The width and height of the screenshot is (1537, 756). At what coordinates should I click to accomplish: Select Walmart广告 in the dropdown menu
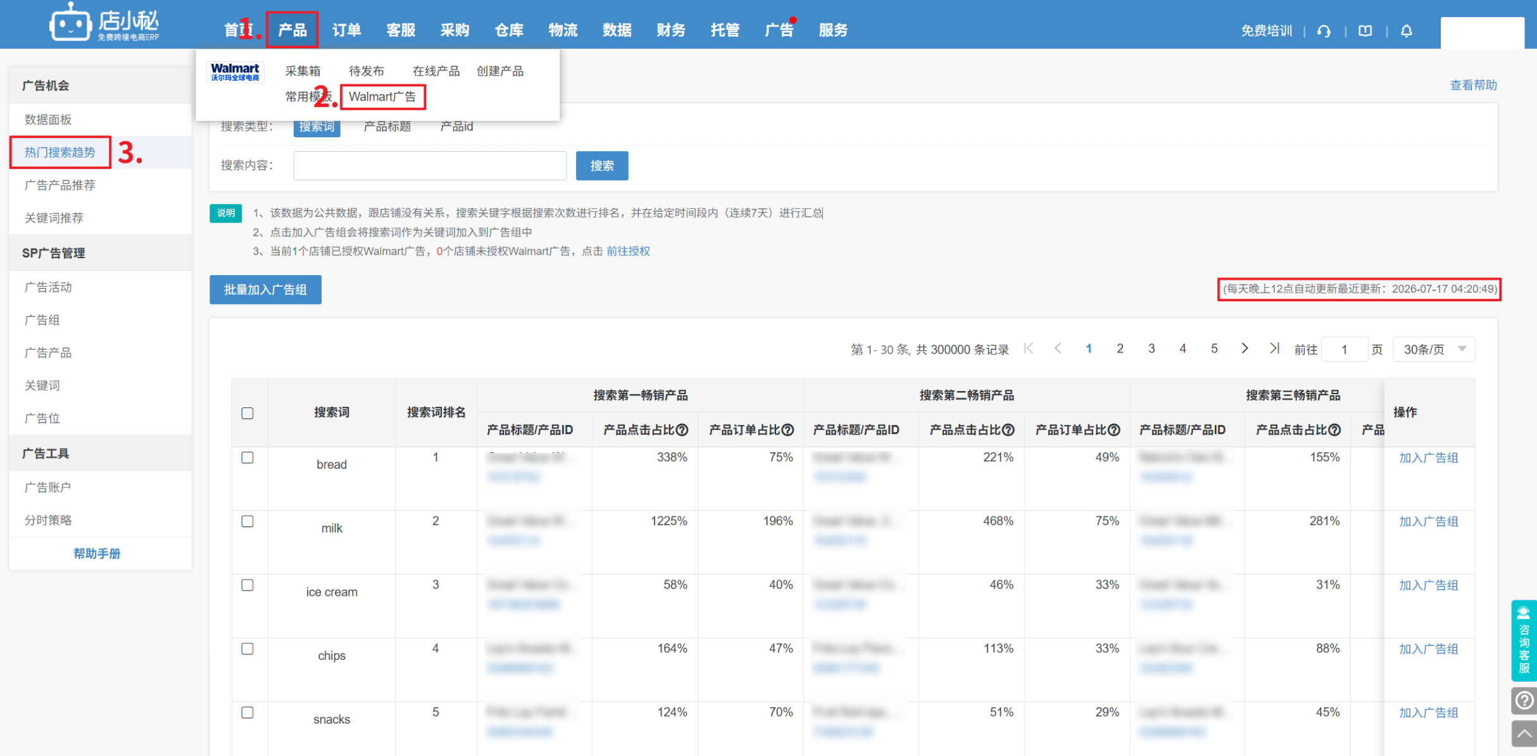click(x=382, y=97)
